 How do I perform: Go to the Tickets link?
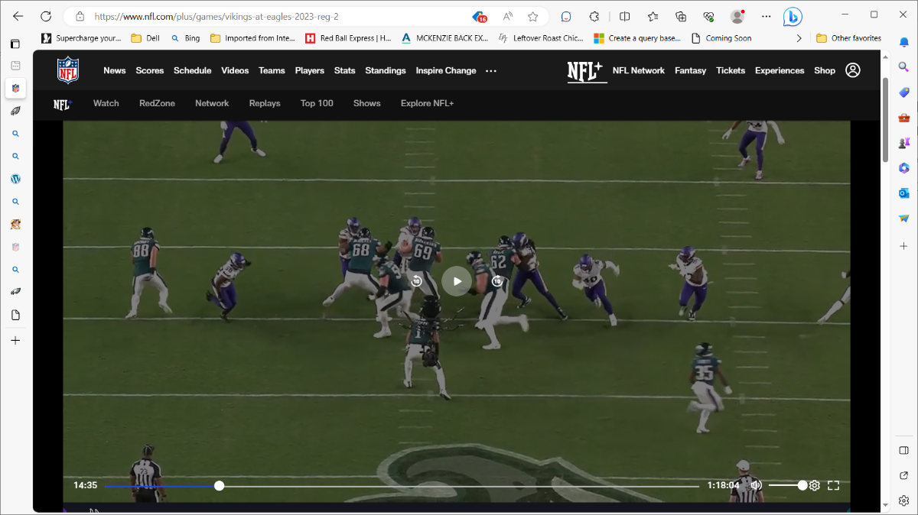click(x=731, y=70)
